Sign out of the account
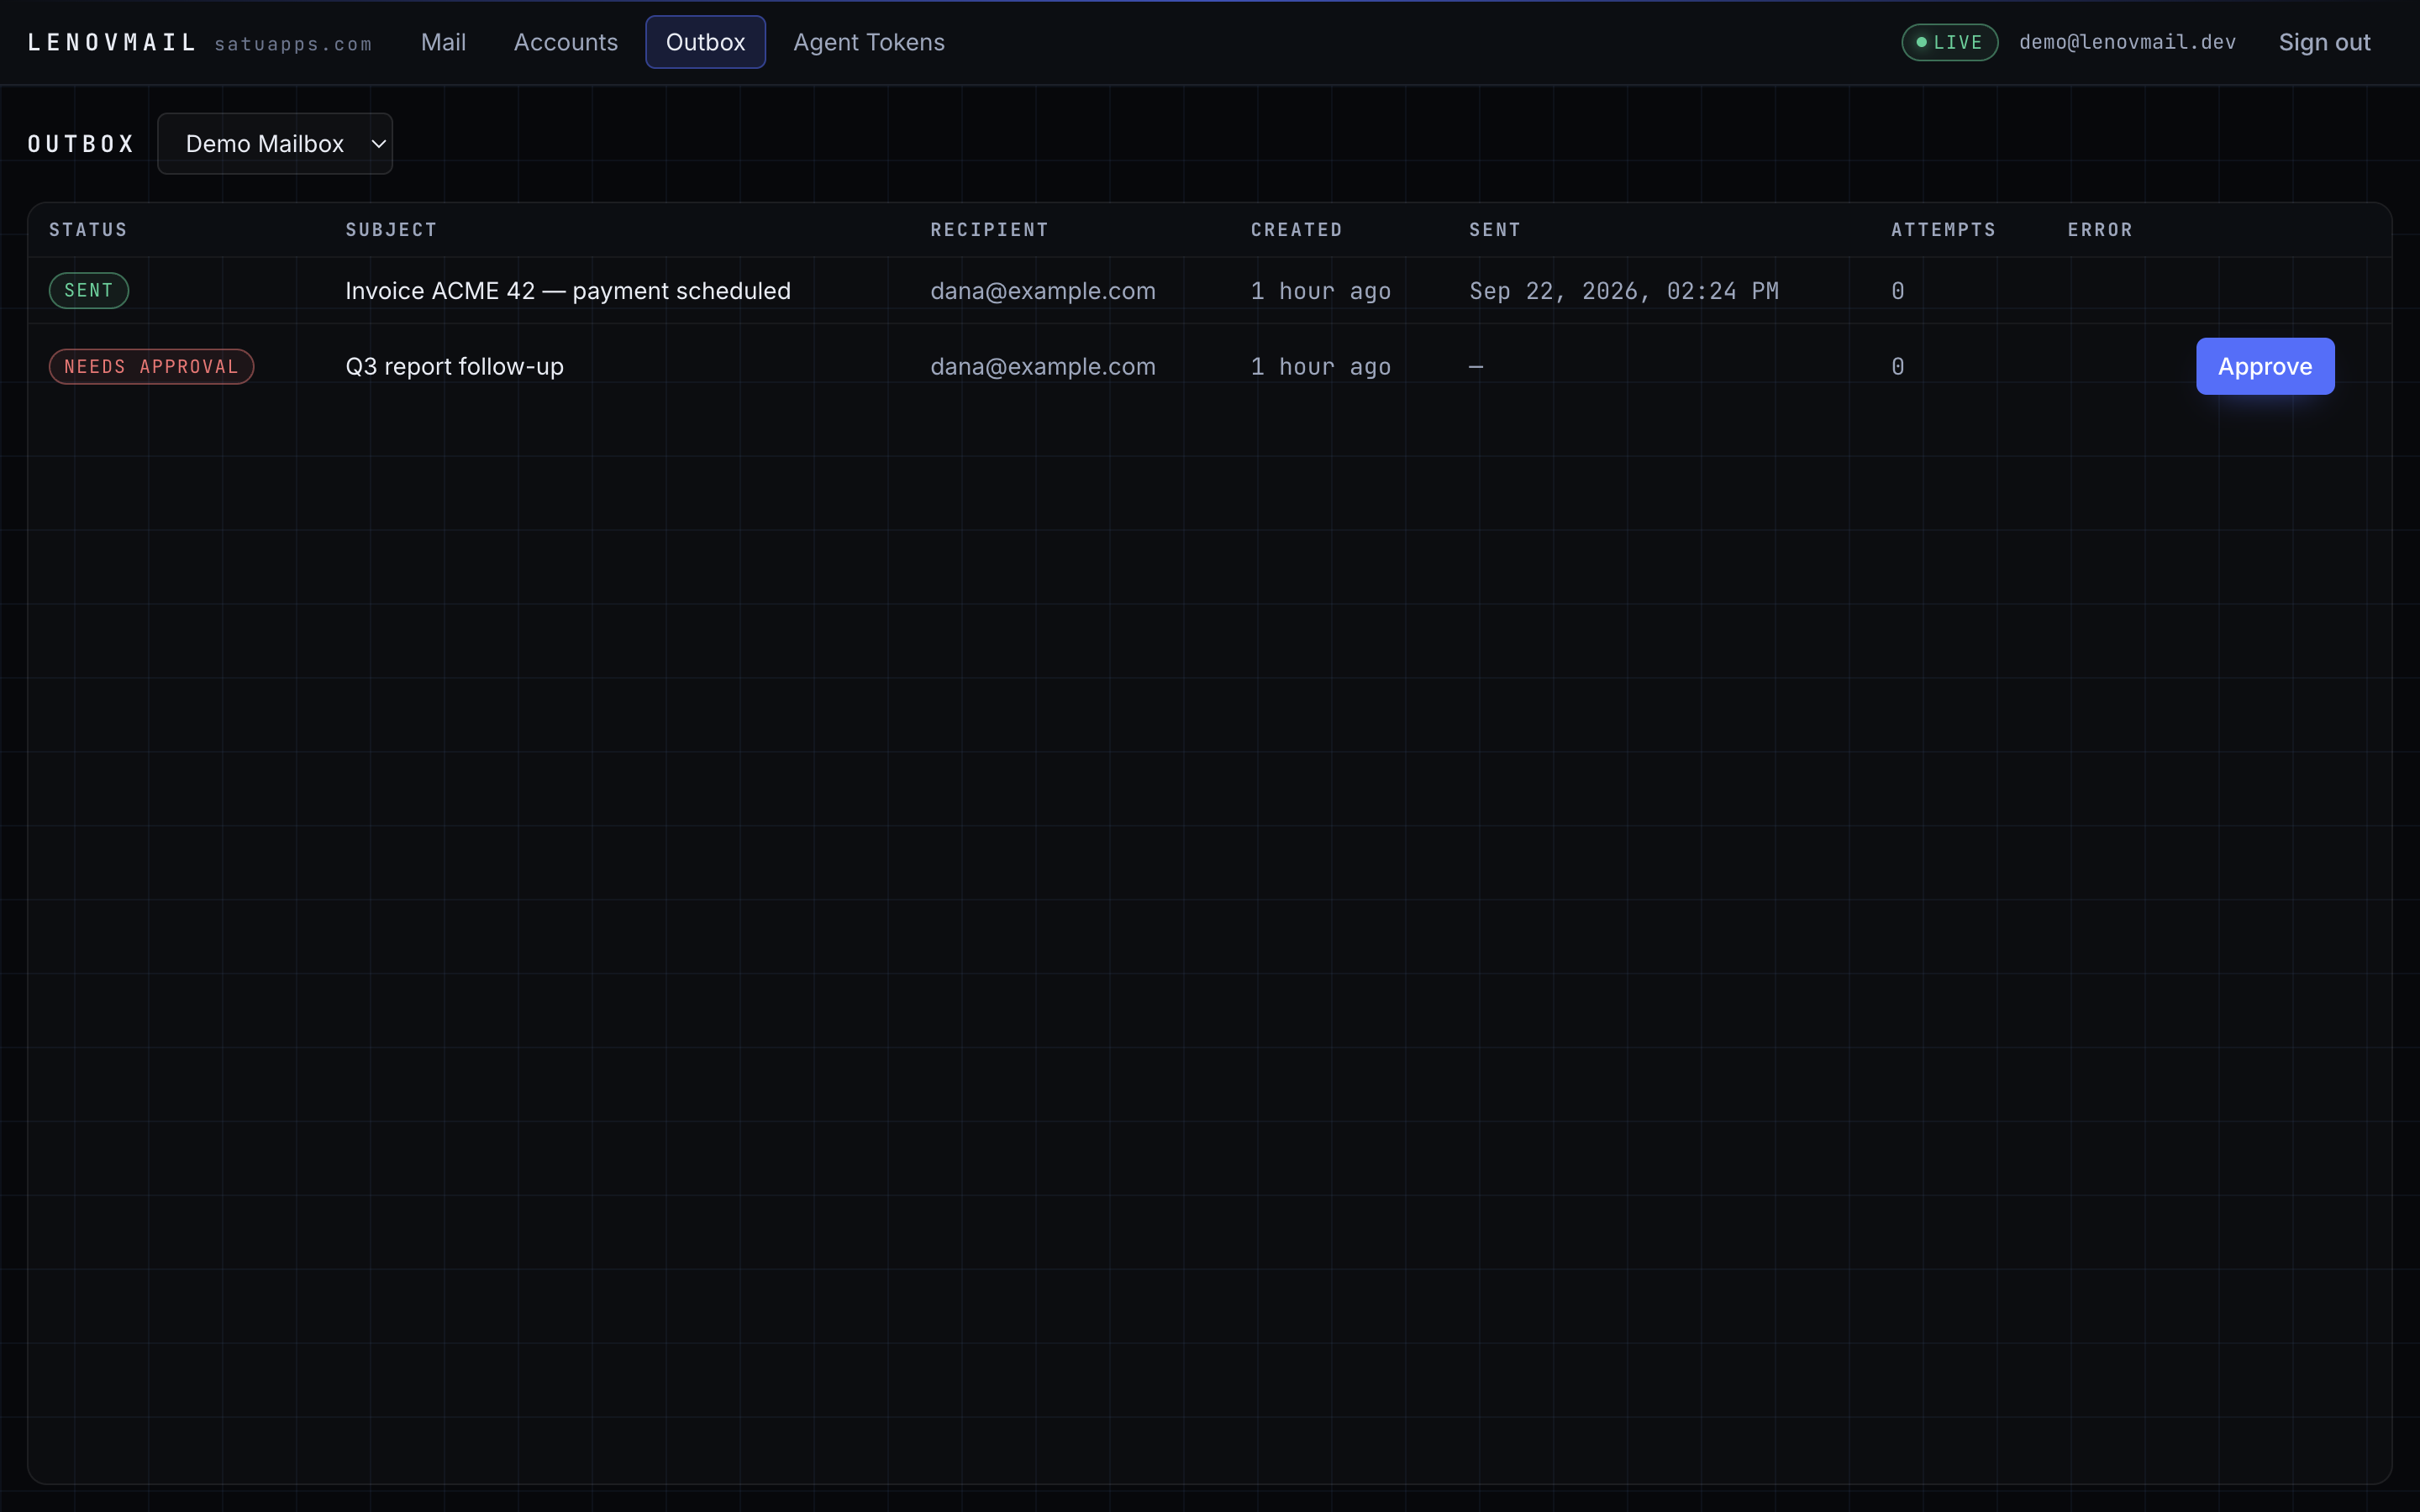This screenshot has height=1512, width=2420. [2324, 42]
